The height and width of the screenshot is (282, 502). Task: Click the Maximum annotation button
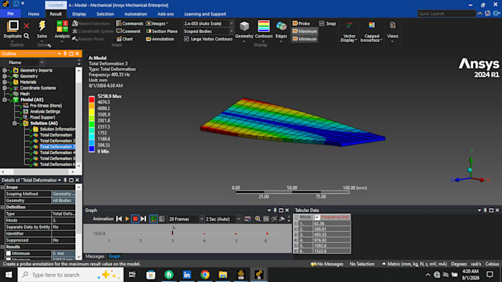click(304, 31)
